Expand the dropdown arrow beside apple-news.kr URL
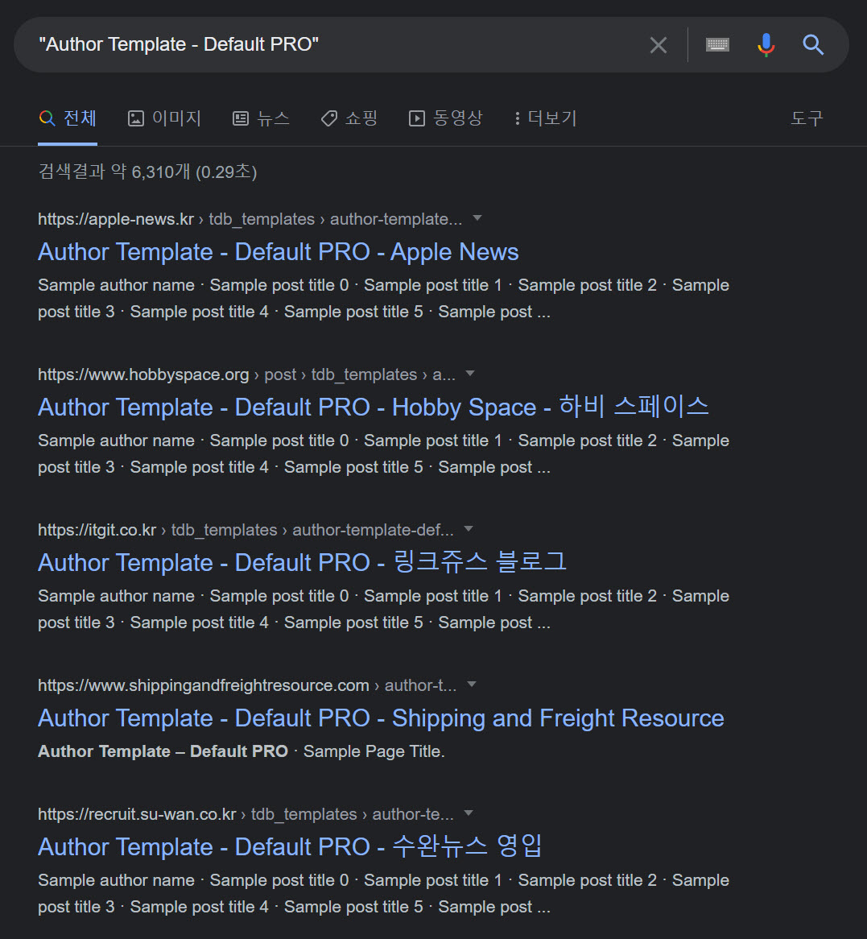The height and width of the screenshot is (939, 867). coord(477,218)
